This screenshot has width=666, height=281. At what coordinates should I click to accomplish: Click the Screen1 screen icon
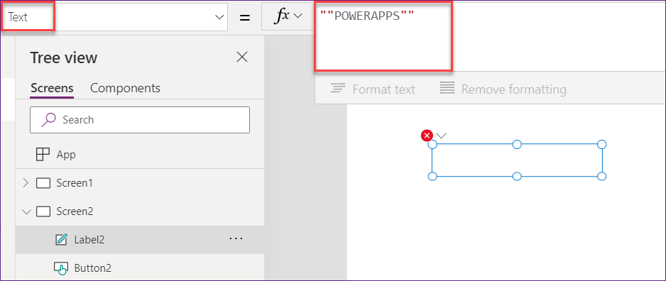point(43,183)
